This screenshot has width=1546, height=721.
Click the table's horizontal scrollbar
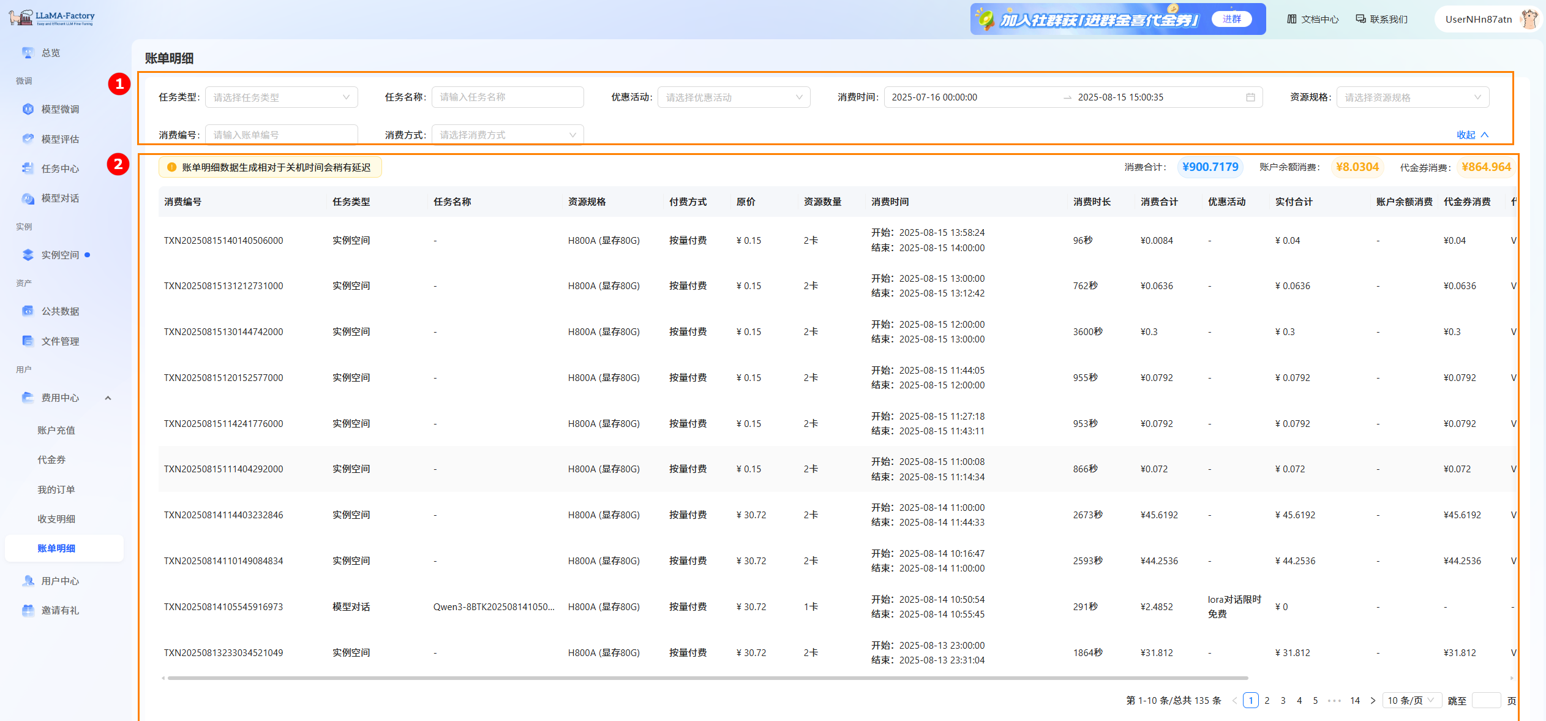click(x=707, y=678)
